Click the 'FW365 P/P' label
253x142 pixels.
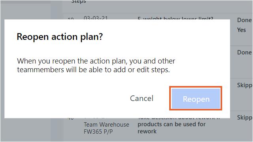[x=98, y=132]
